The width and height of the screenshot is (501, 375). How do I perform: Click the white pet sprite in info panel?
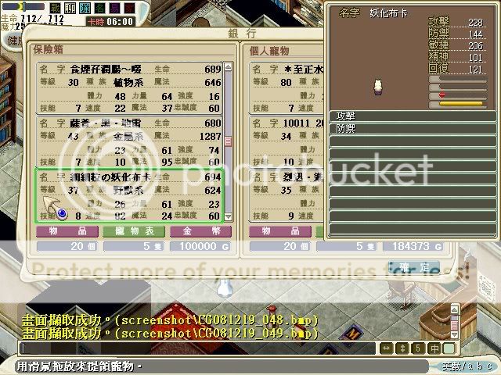point(376,84)
